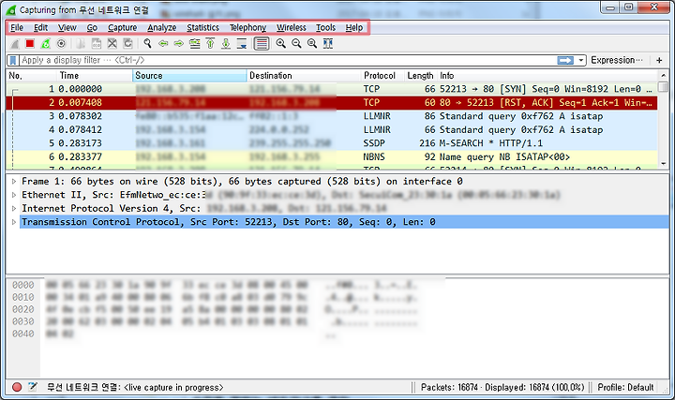Image resolution: width=675 pixels, height=400 pixels.
Task: Click the Close capture file X icon
Action: click(112, 43)
